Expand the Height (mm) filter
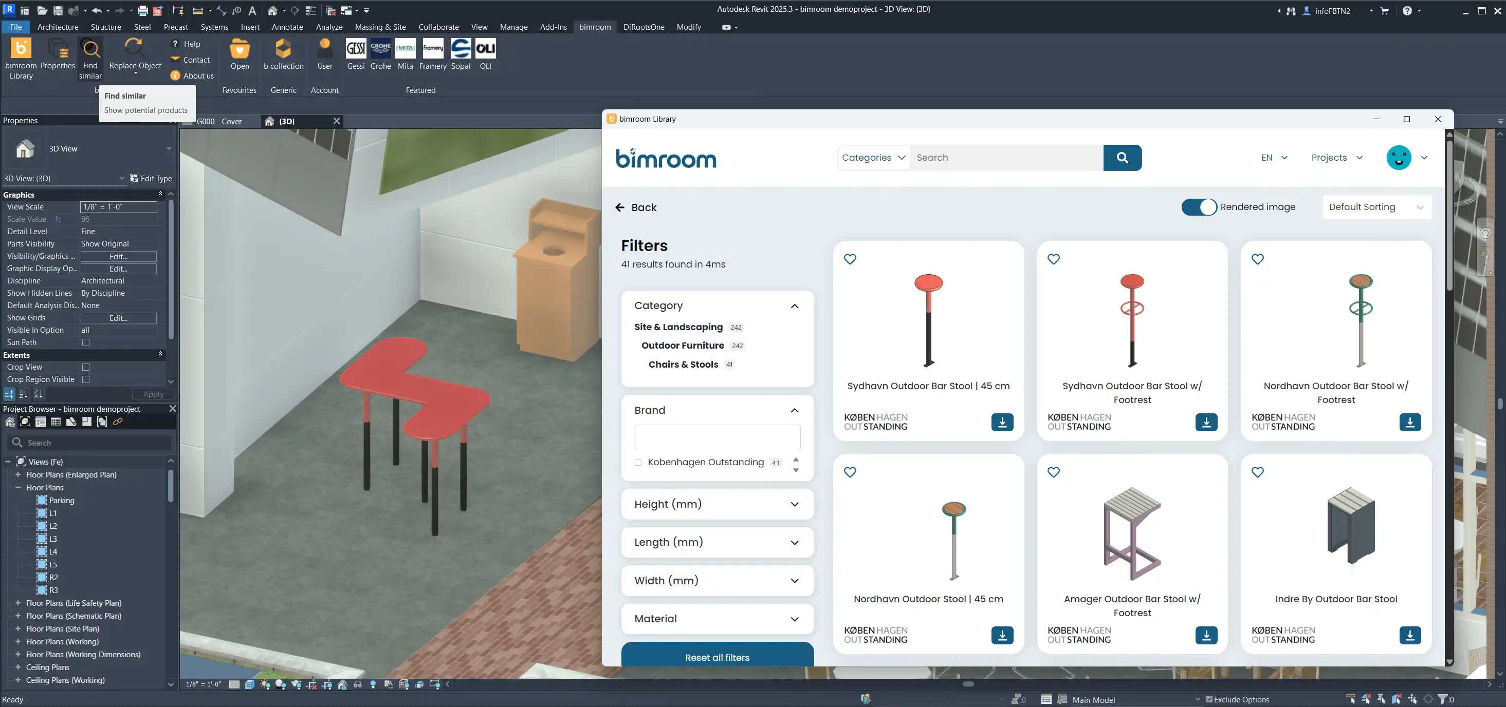Viewport: 1506px width, 707px height. pyautogui.click(x=717, y=504)
